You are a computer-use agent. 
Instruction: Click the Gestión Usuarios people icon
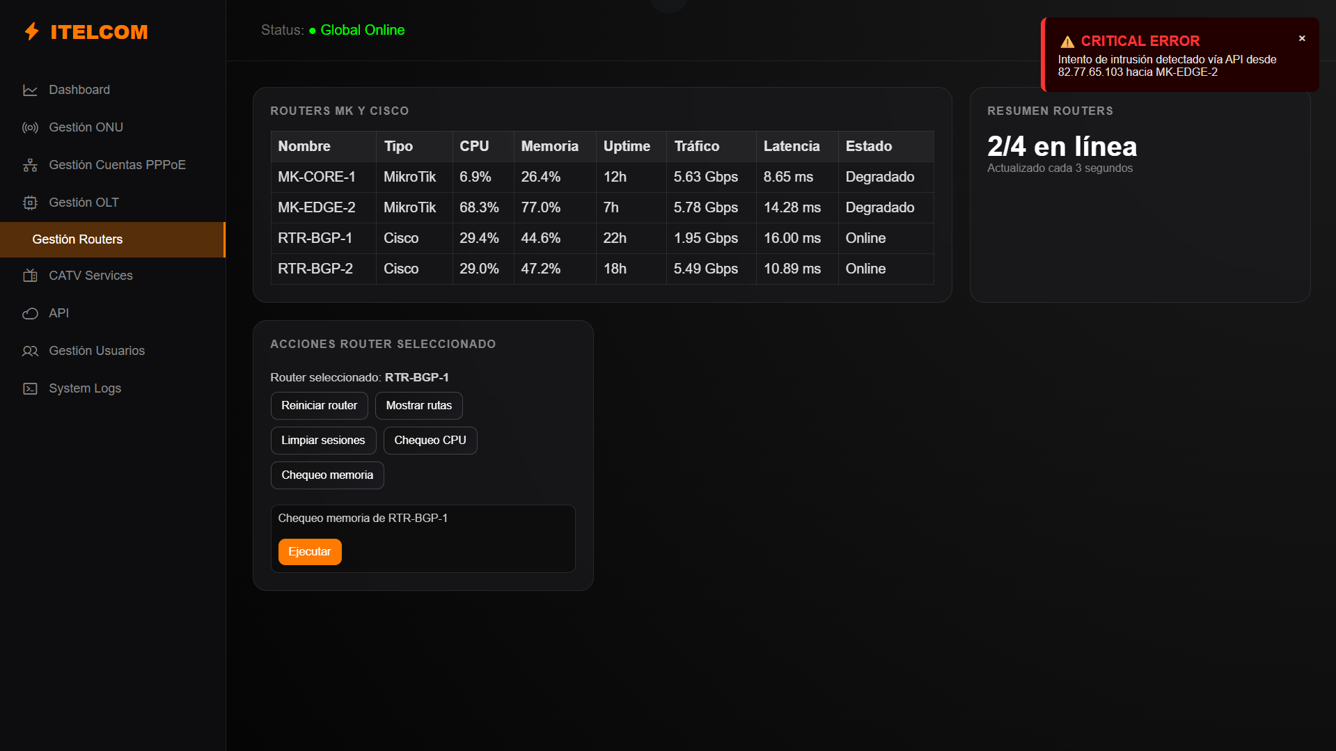30,351
